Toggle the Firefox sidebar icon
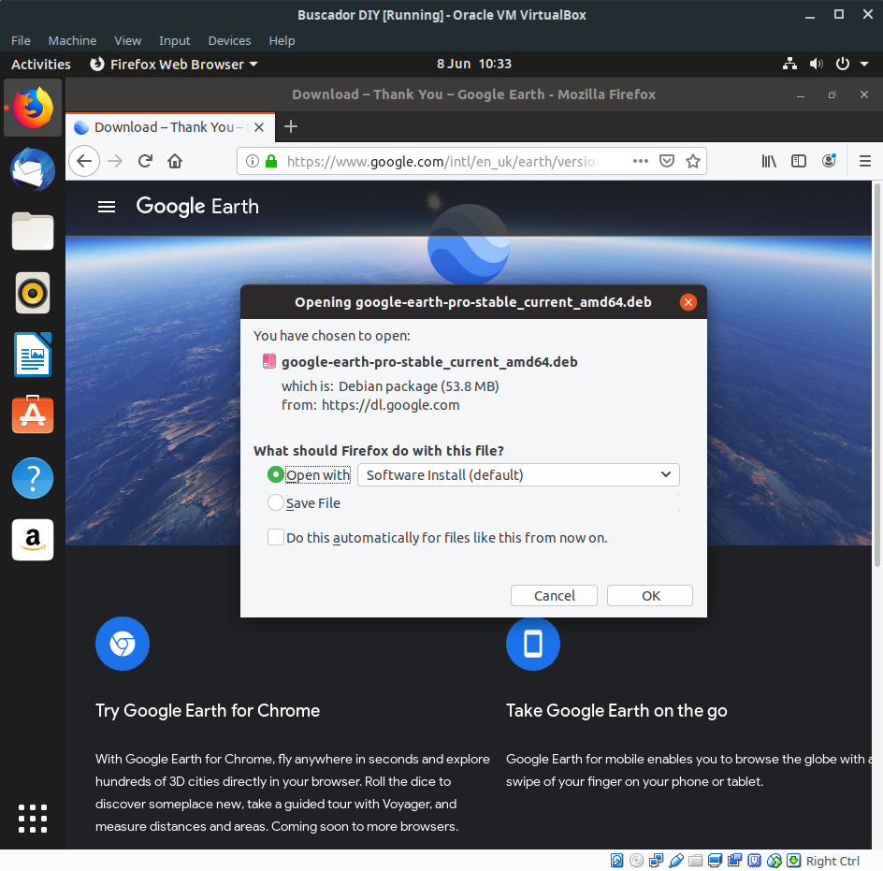883x871 pixels. coord(799,161)
